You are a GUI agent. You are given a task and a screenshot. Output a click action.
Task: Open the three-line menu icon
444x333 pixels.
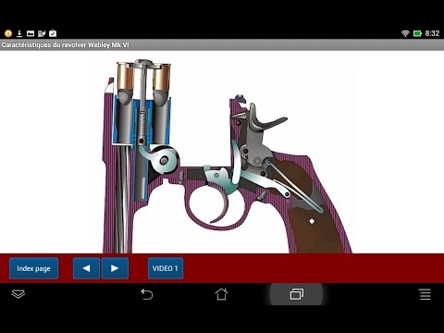(x=425, y=294)
